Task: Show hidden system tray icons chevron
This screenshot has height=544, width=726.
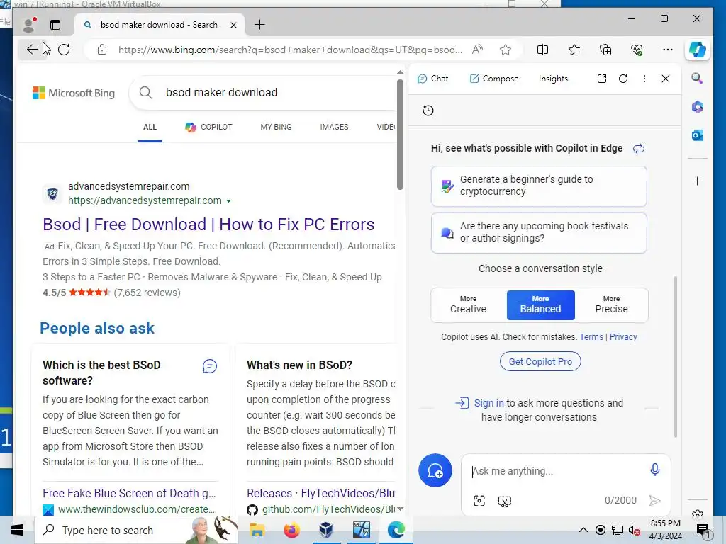Action: click(583, 530)
